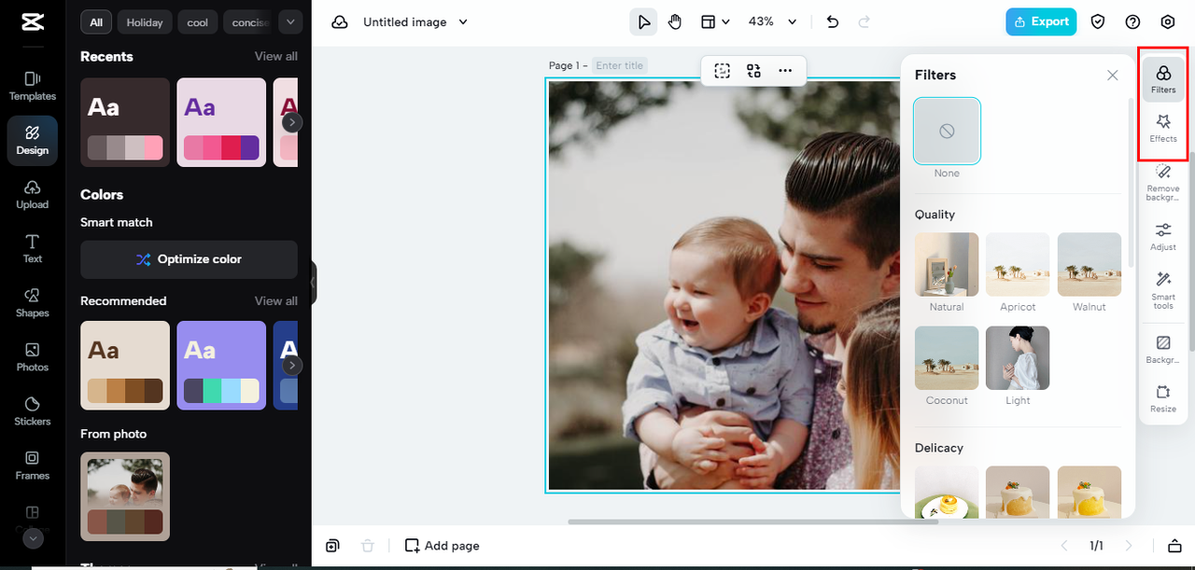Undo the last action
The width and height of the screenshot is (1195, 570).
click(833, 21)
